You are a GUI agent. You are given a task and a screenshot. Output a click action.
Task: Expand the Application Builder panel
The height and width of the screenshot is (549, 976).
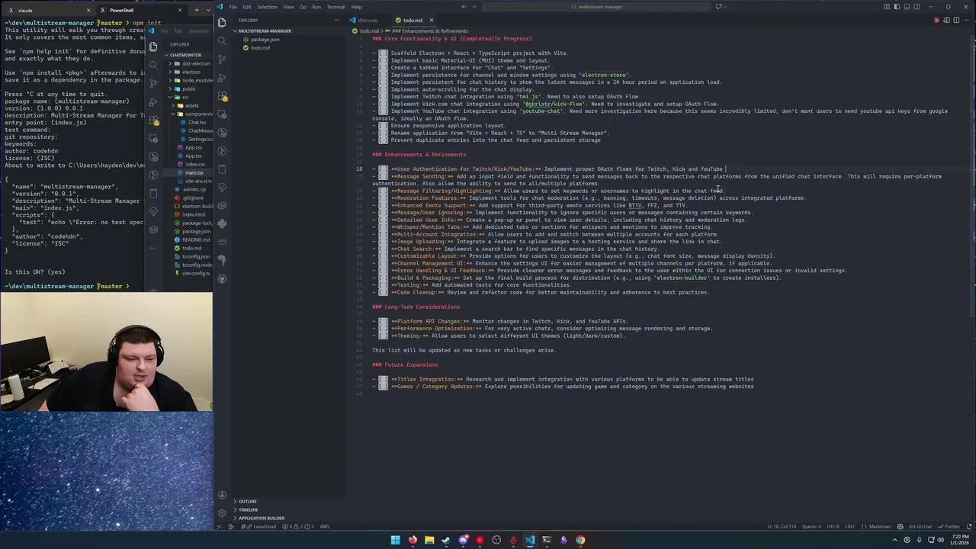pos(261,518)
